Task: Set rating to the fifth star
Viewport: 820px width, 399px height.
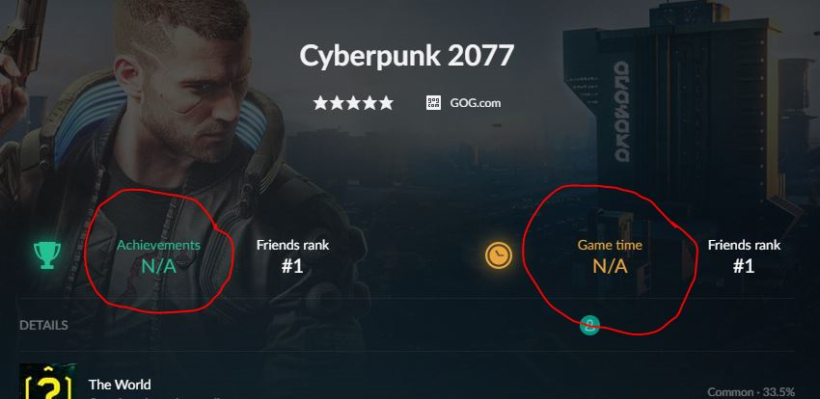Action: pyautogui.click(x=386, y=103)
